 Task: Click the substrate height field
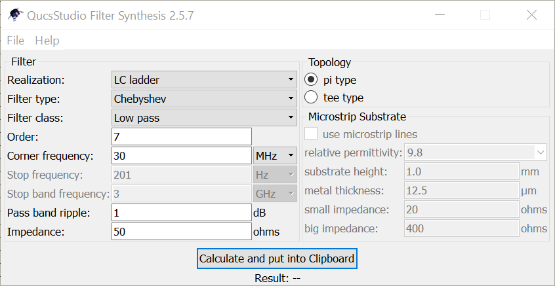coord(462,171)
